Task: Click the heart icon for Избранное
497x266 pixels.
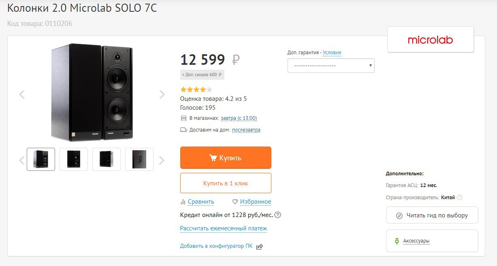Action: (235, 202)
